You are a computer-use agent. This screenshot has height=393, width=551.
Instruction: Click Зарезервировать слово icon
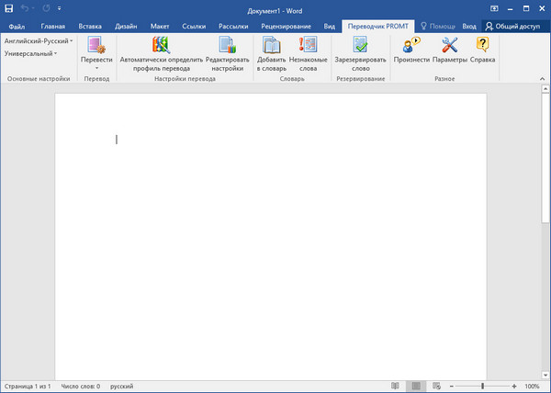coord(360,45)
